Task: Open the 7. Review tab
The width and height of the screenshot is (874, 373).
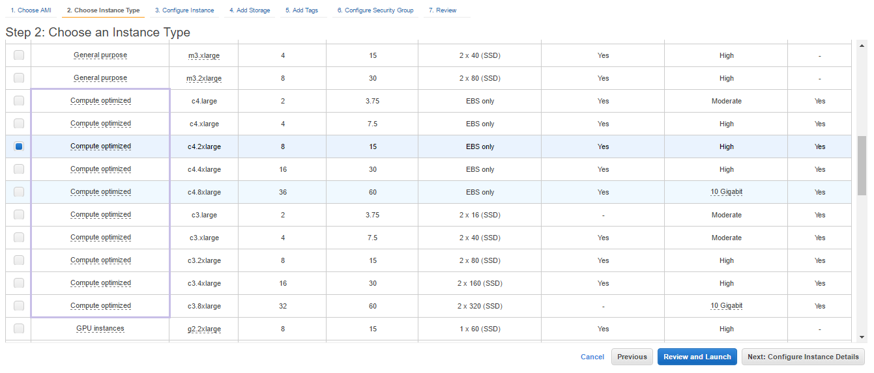Action: (443, 10)
